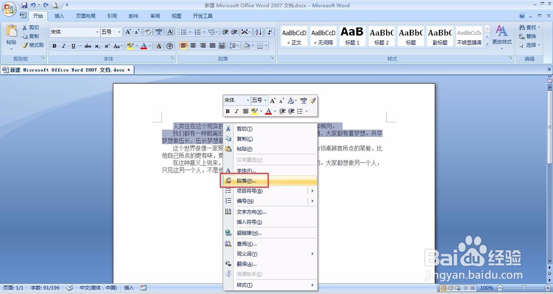The image size is (553, 294).
Task: Toggle Bold on the mini toolbar
Action: pyautogui.click(x=227, y=111)
